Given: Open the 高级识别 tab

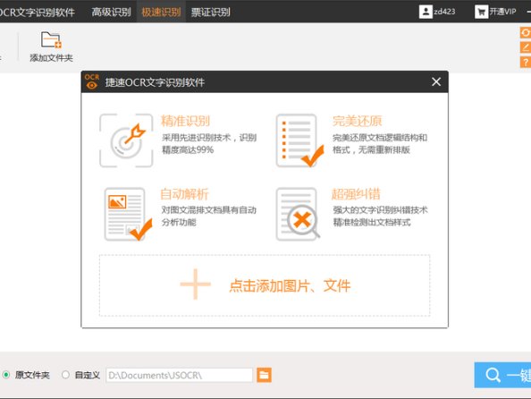Looking at the screenshot, I should pyautogui.click(x=111, y=13).
